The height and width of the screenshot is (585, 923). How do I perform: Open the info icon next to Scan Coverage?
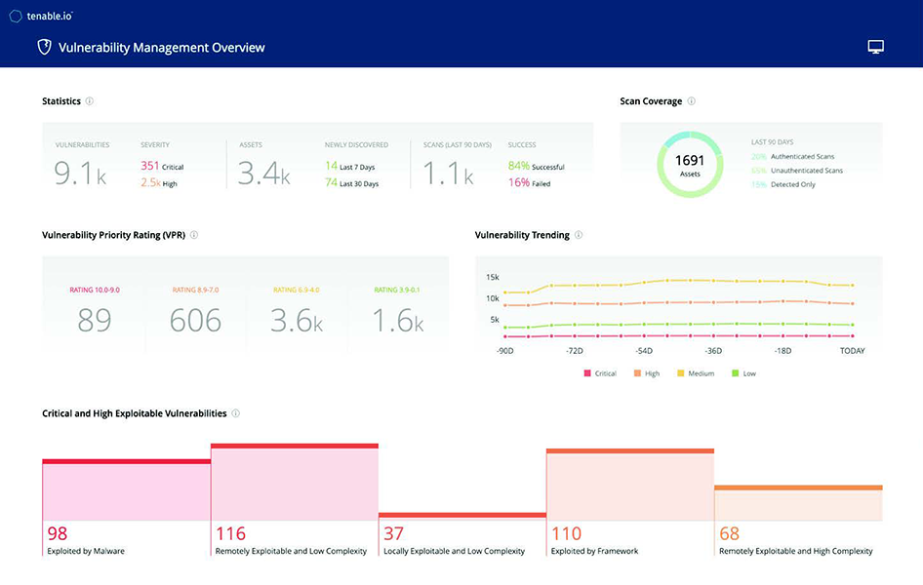point(692,101)
